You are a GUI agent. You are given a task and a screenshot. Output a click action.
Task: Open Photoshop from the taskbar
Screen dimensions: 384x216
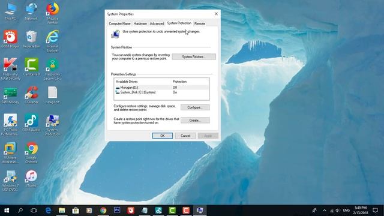click(x=117, y=211)
